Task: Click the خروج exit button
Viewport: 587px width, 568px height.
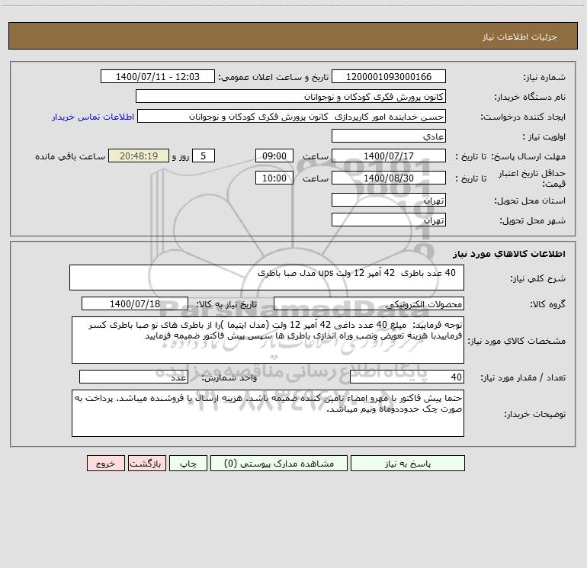Action: (105, 463)
